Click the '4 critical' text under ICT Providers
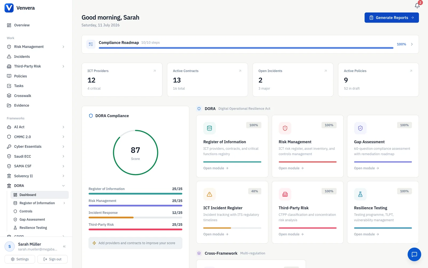 (x=94, y=88)
